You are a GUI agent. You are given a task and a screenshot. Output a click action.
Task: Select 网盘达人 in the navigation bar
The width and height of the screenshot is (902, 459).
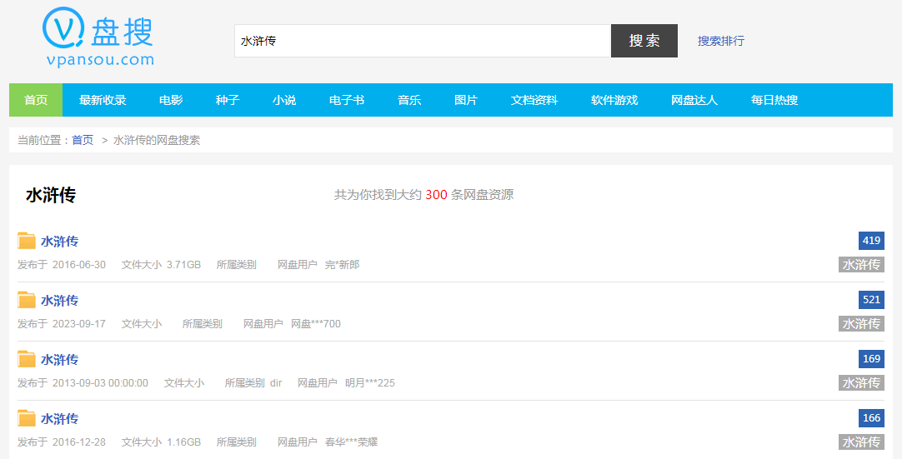click(x=694, y=100)
